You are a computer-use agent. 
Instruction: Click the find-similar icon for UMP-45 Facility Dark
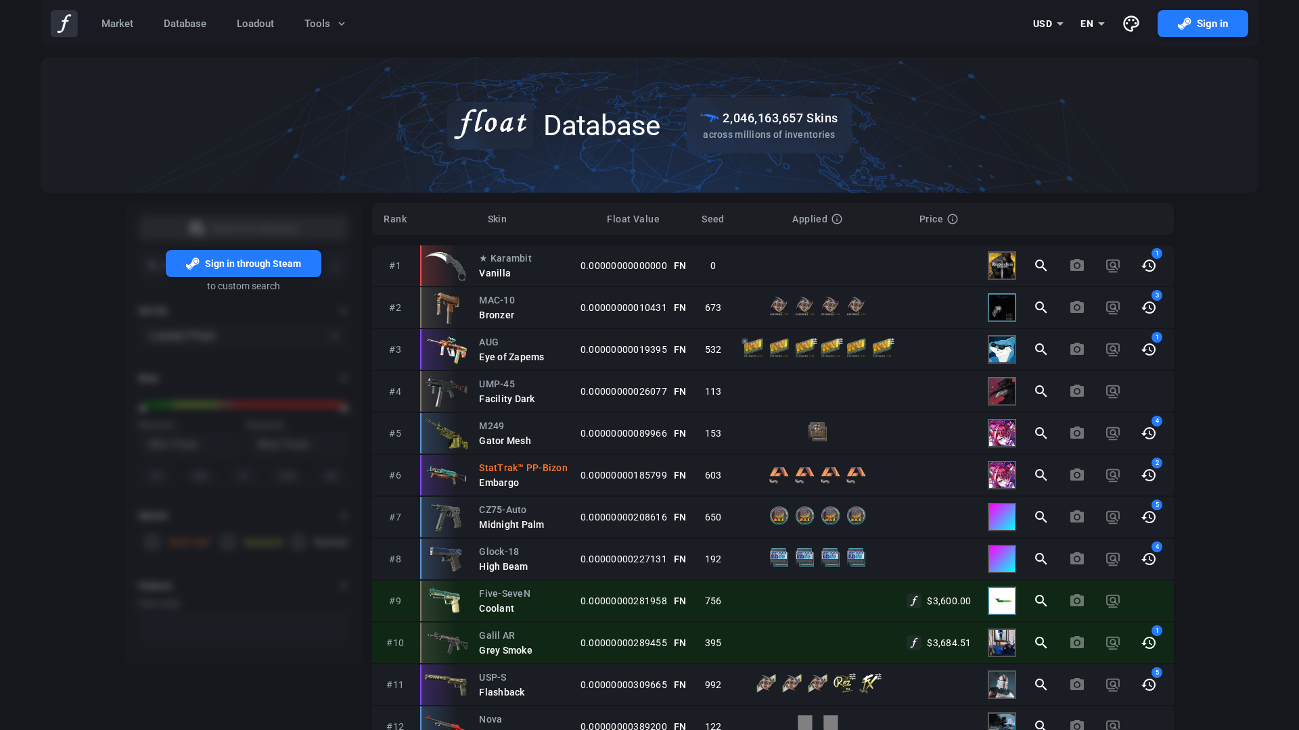click(x=1113, y=391)
